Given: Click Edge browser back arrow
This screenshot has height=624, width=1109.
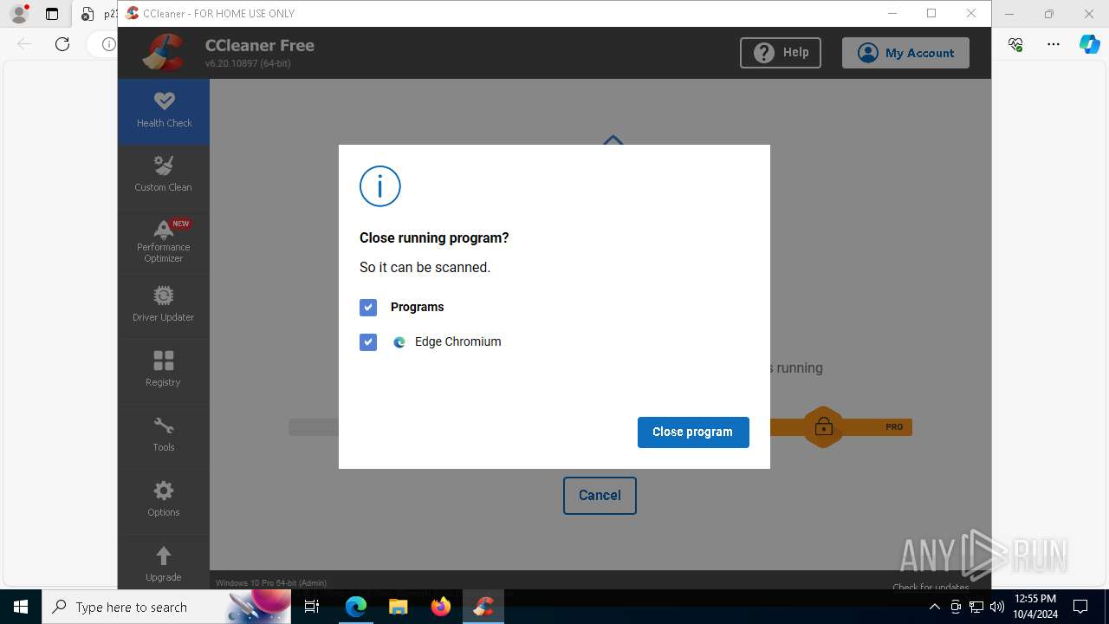Looking at the screenshot, I should (24, 44).
